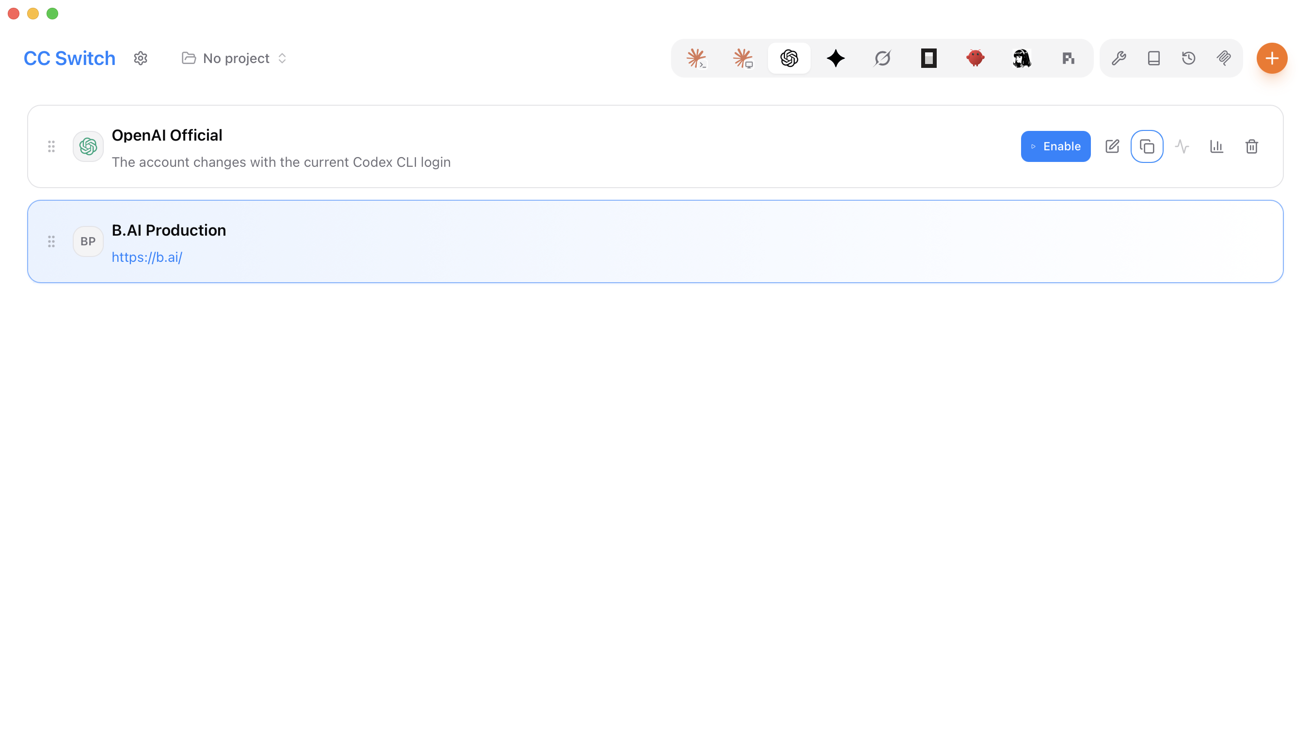Image resolution: width=1311 pixels, height=737 pixels.
Task: Select the Gemini four-point sparkle tab
Action: tap(836, 58)
